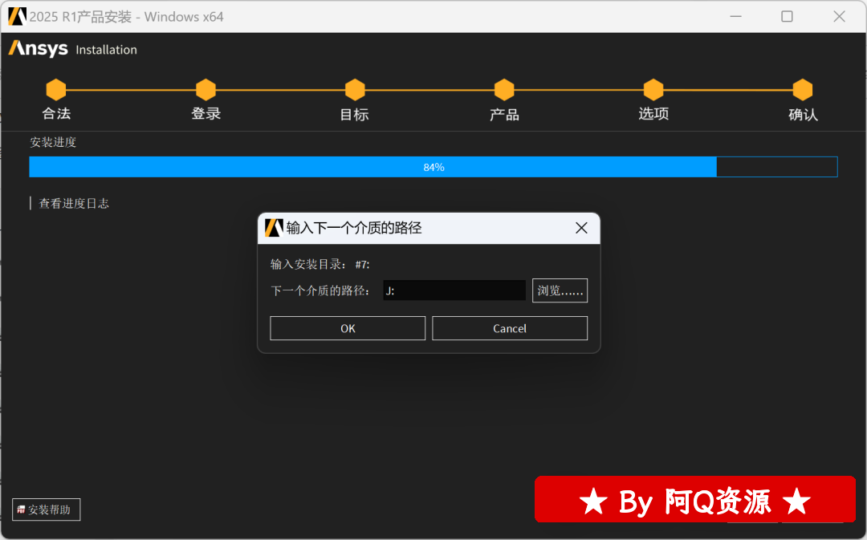Click the 输入安装目录: #7: text
867x540 pixels.
coord(320,264)
